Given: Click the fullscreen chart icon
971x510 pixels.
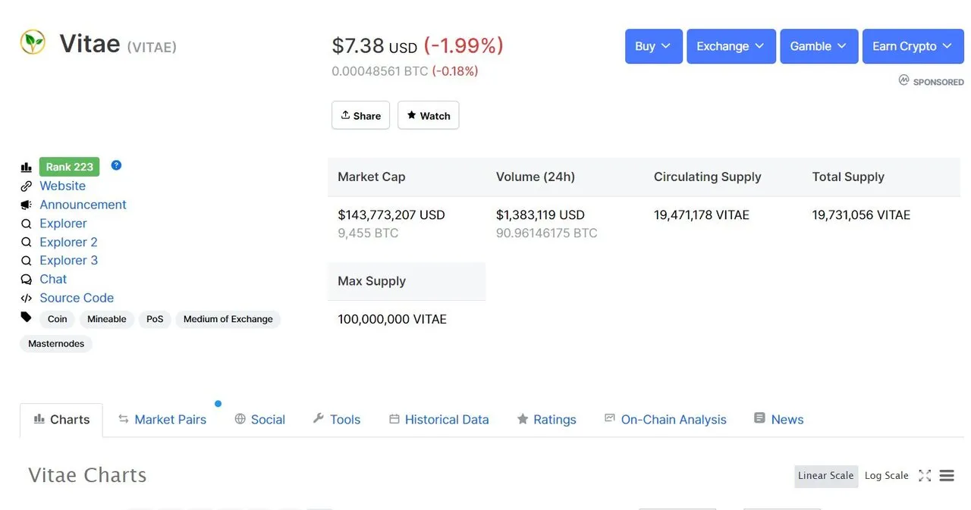Looking at the screenshot, I should click(x=925, y=476).
